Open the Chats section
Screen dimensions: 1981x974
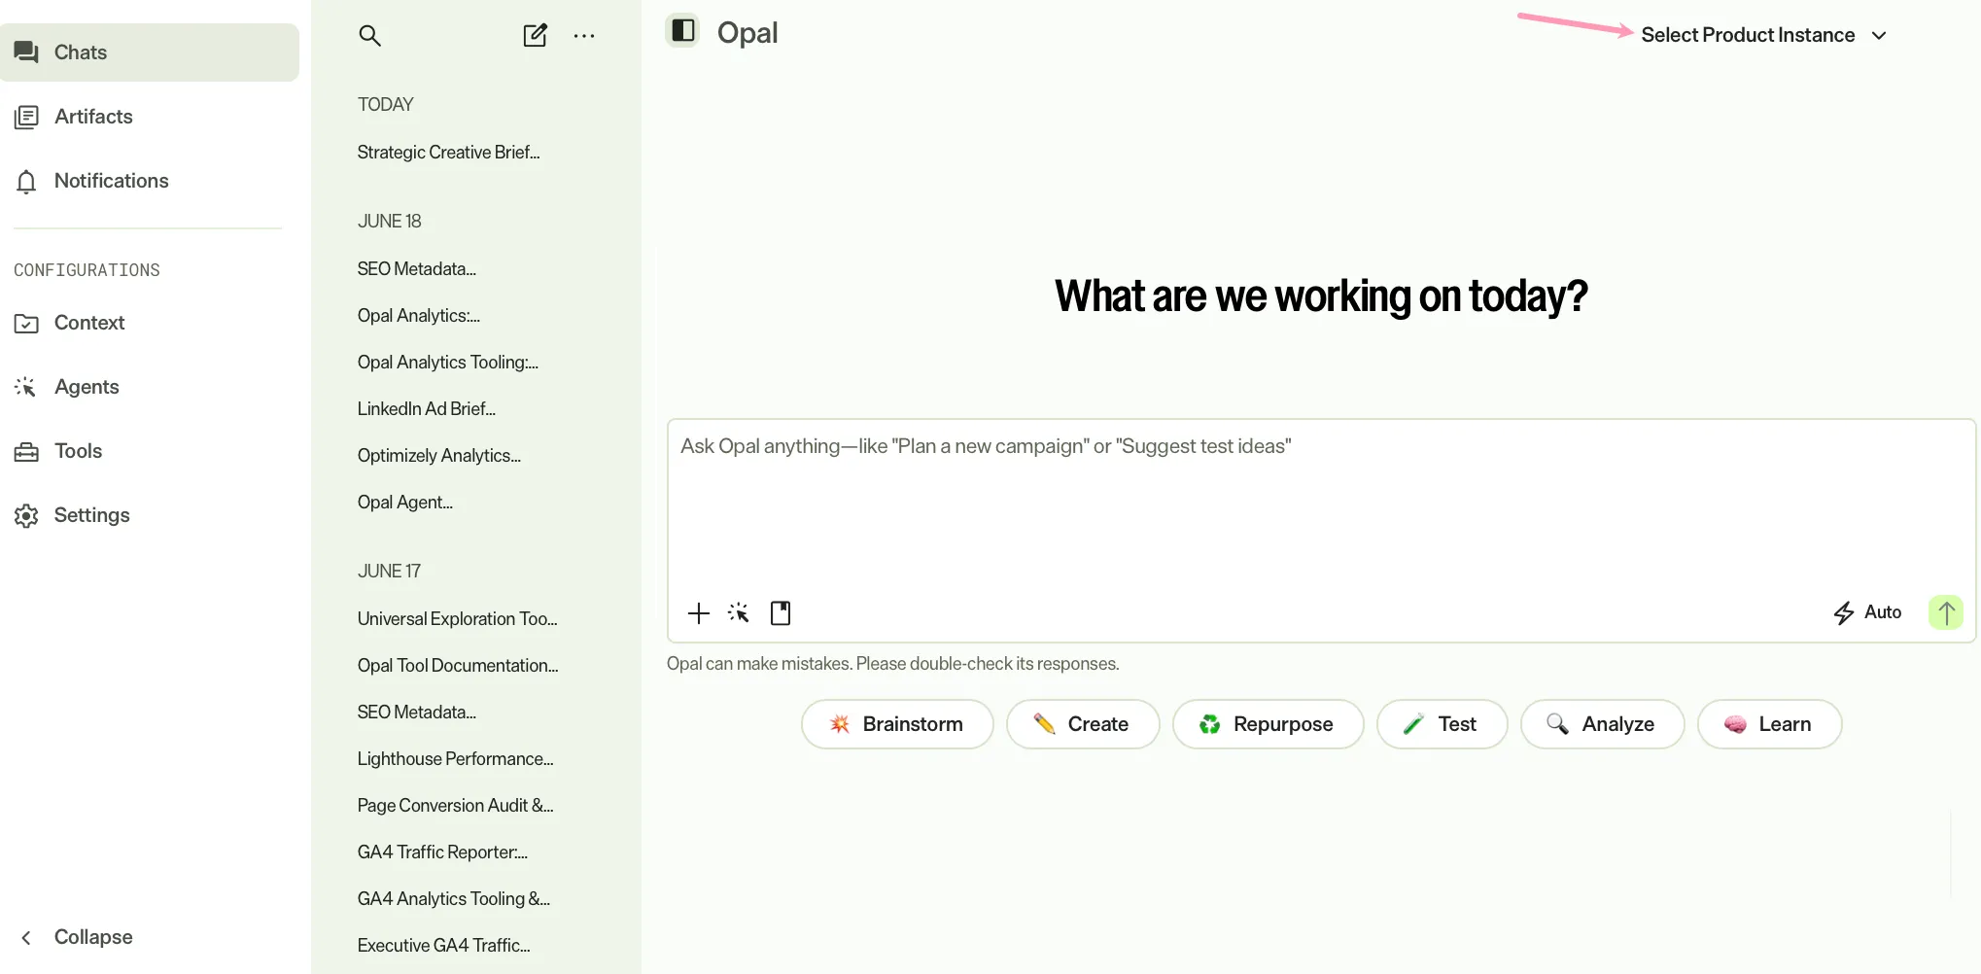tap(150, 52)
